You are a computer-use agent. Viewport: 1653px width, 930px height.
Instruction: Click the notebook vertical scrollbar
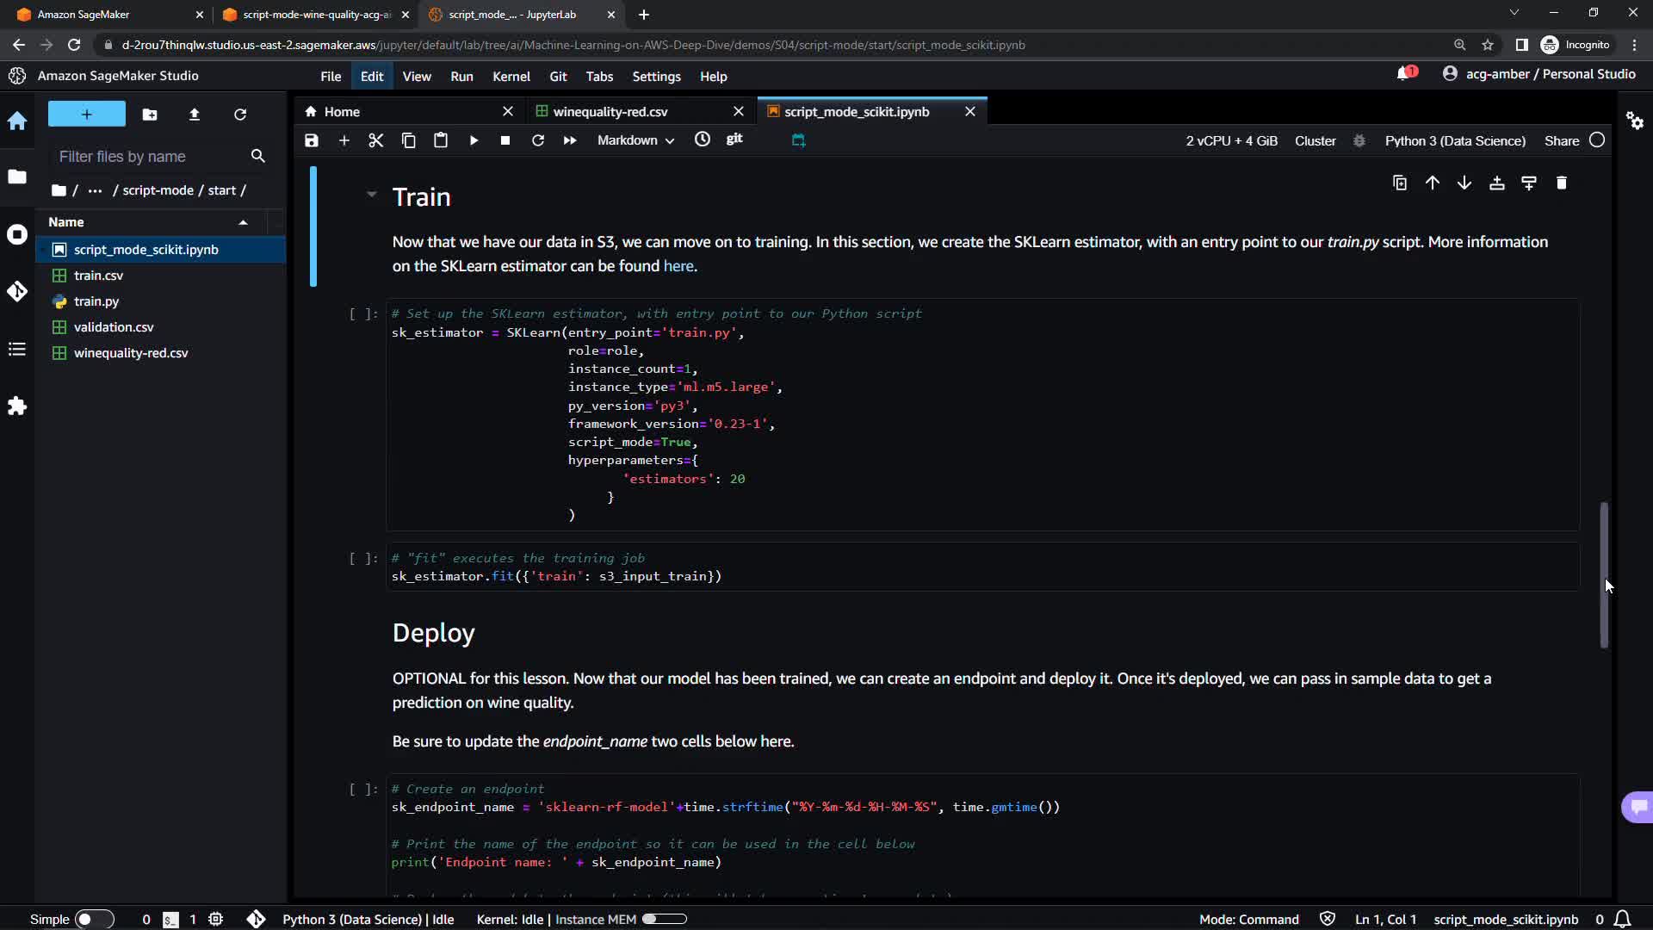click(x=1603, y=574)
